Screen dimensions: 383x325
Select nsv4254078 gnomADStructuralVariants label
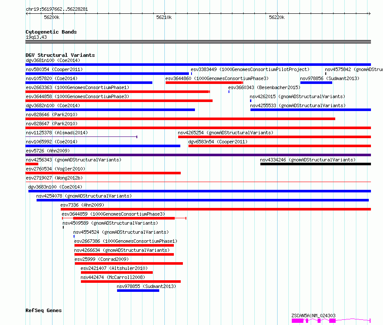click(x=84, y=196)
